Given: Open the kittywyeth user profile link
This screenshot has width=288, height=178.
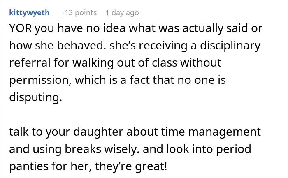Looking at the screenshot, I should [x=29, y=13].
